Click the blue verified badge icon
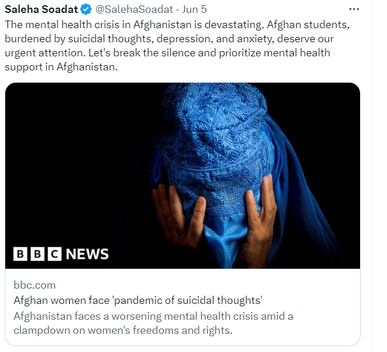Viewport: 387px width, 352px height. [x=86, y=9]
